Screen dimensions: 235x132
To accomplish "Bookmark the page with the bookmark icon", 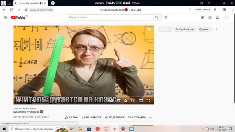I will coord(215,10).
